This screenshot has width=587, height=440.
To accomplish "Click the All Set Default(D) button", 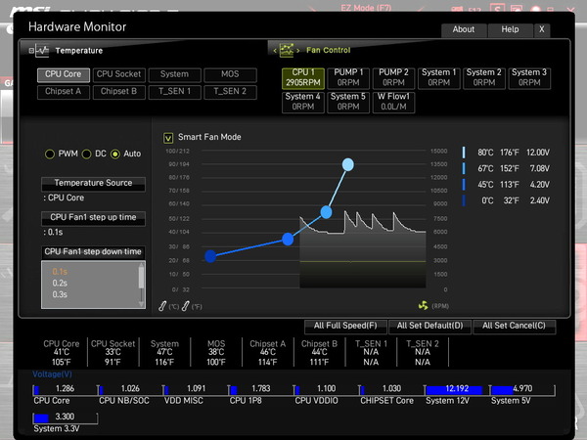I will pos(430,326).
